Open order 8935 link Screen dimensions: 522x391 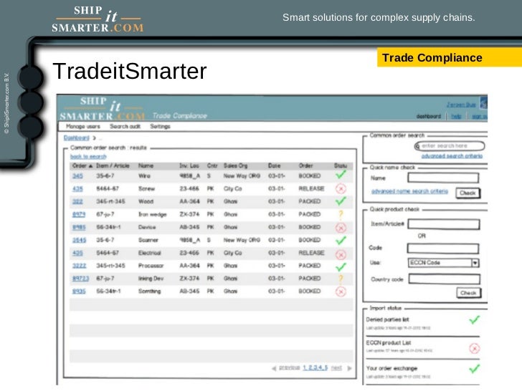[79, 291]
